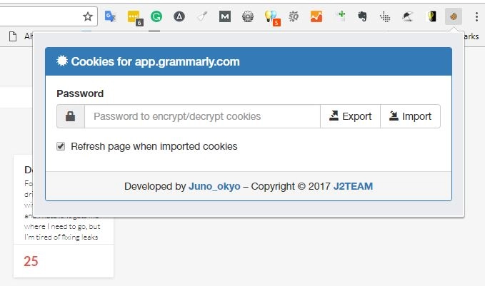Viewport: 485px width, 286px height.
Task: Open the J2TEAM link
Action: point(353,186)
